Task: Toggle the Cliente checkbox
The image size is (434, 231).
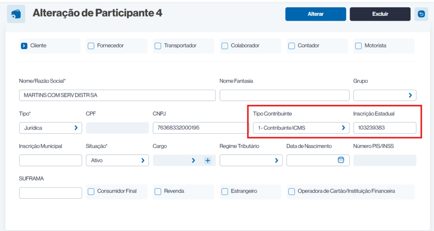Action: [x=24, y=46]
